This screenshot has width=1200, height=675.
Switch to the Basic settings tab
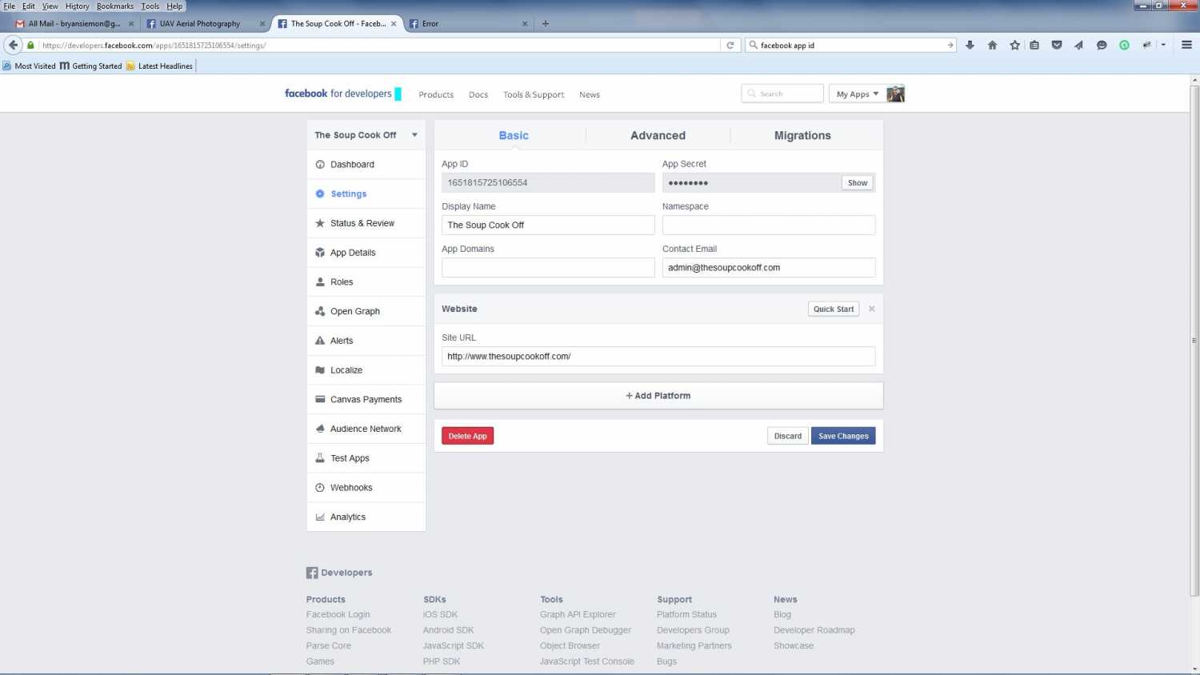tap(514, 135)
